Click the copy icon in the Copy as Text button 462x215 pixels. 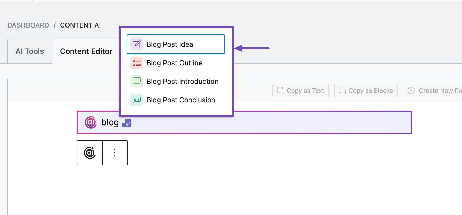pyautogui.click(x=280, y=91)
